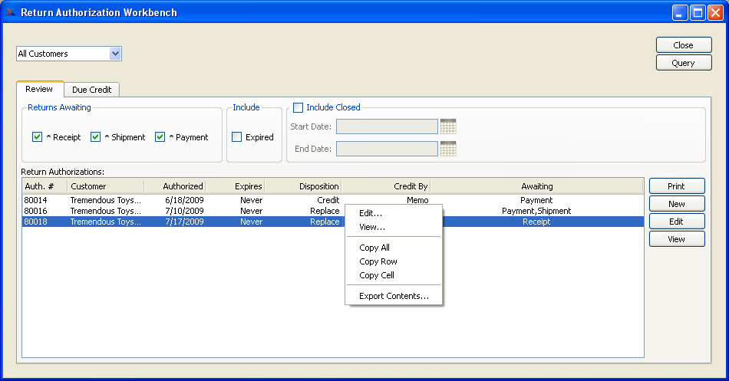The width and height of the screenshot is (729, 381).
Task: Click the Print button
Action: [x=676, y=186]
